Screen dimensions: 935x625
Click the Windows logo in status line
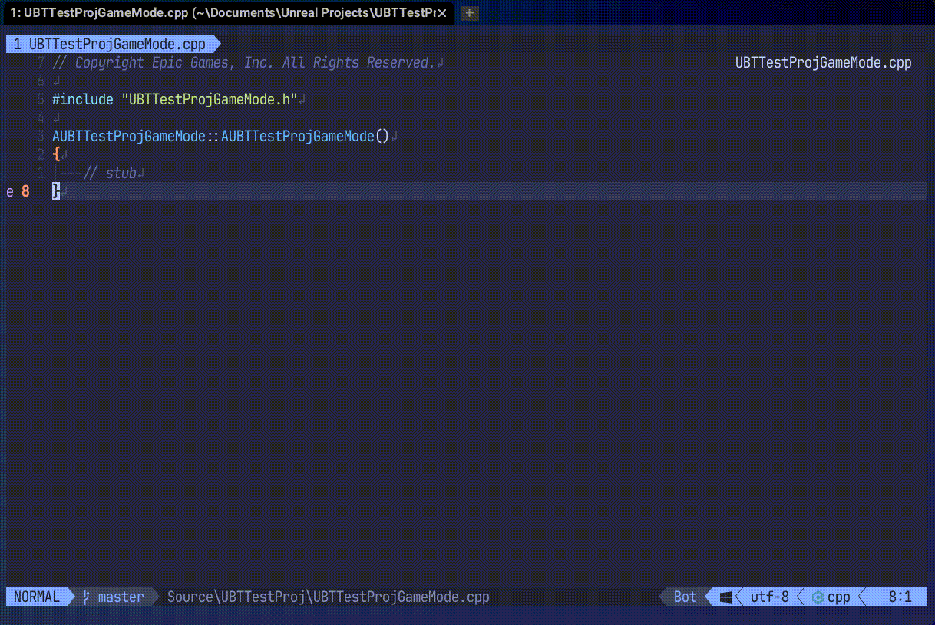click(x=726, y=597)
